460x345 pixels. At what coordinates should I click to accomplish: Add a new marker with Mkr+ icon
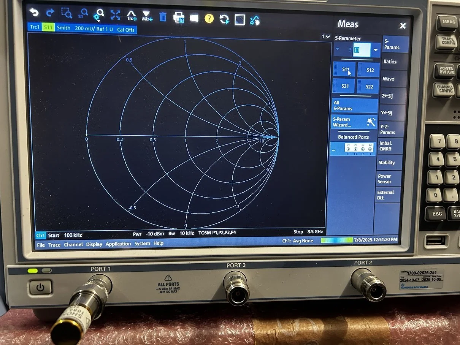(x=147, y=16)
